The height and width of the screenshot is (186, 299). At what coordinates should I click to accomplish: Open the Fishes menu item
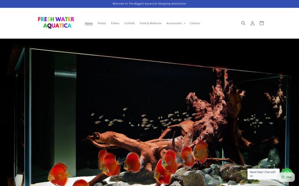tap(115, 23)
